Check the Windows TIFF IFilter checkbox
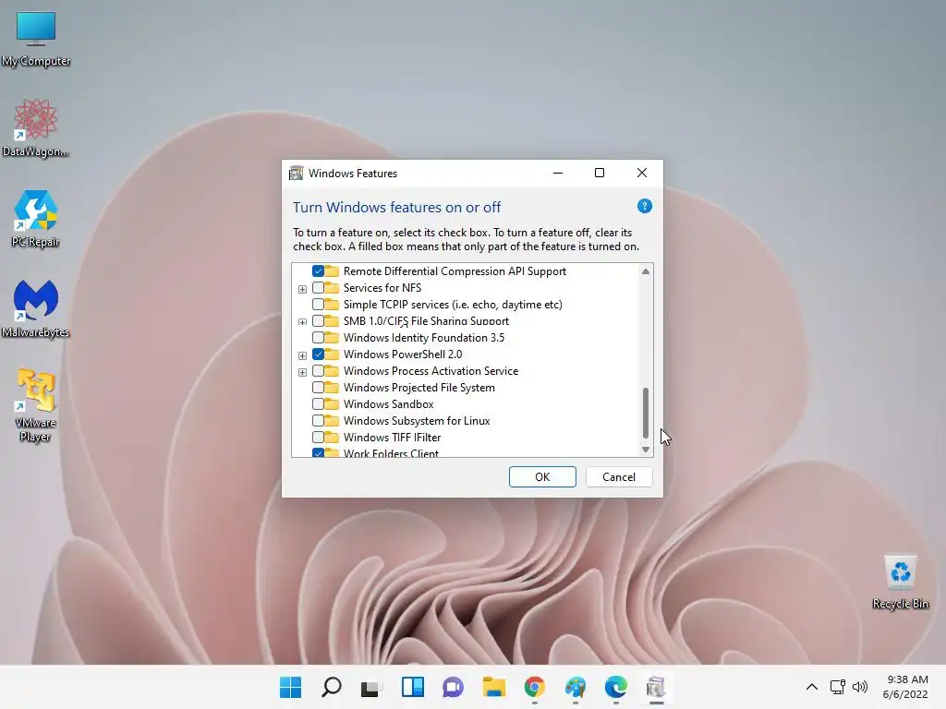Viewport: 946px width, 709px height. [x=318, y=437]
